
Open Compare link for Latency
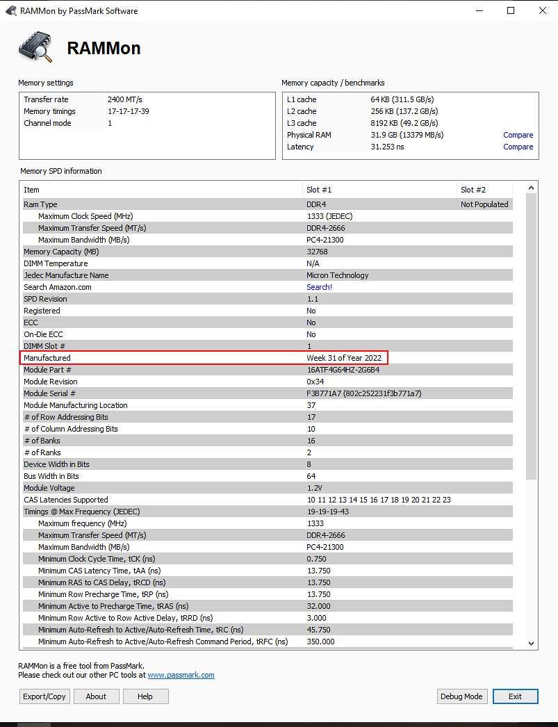pos(518,147)
